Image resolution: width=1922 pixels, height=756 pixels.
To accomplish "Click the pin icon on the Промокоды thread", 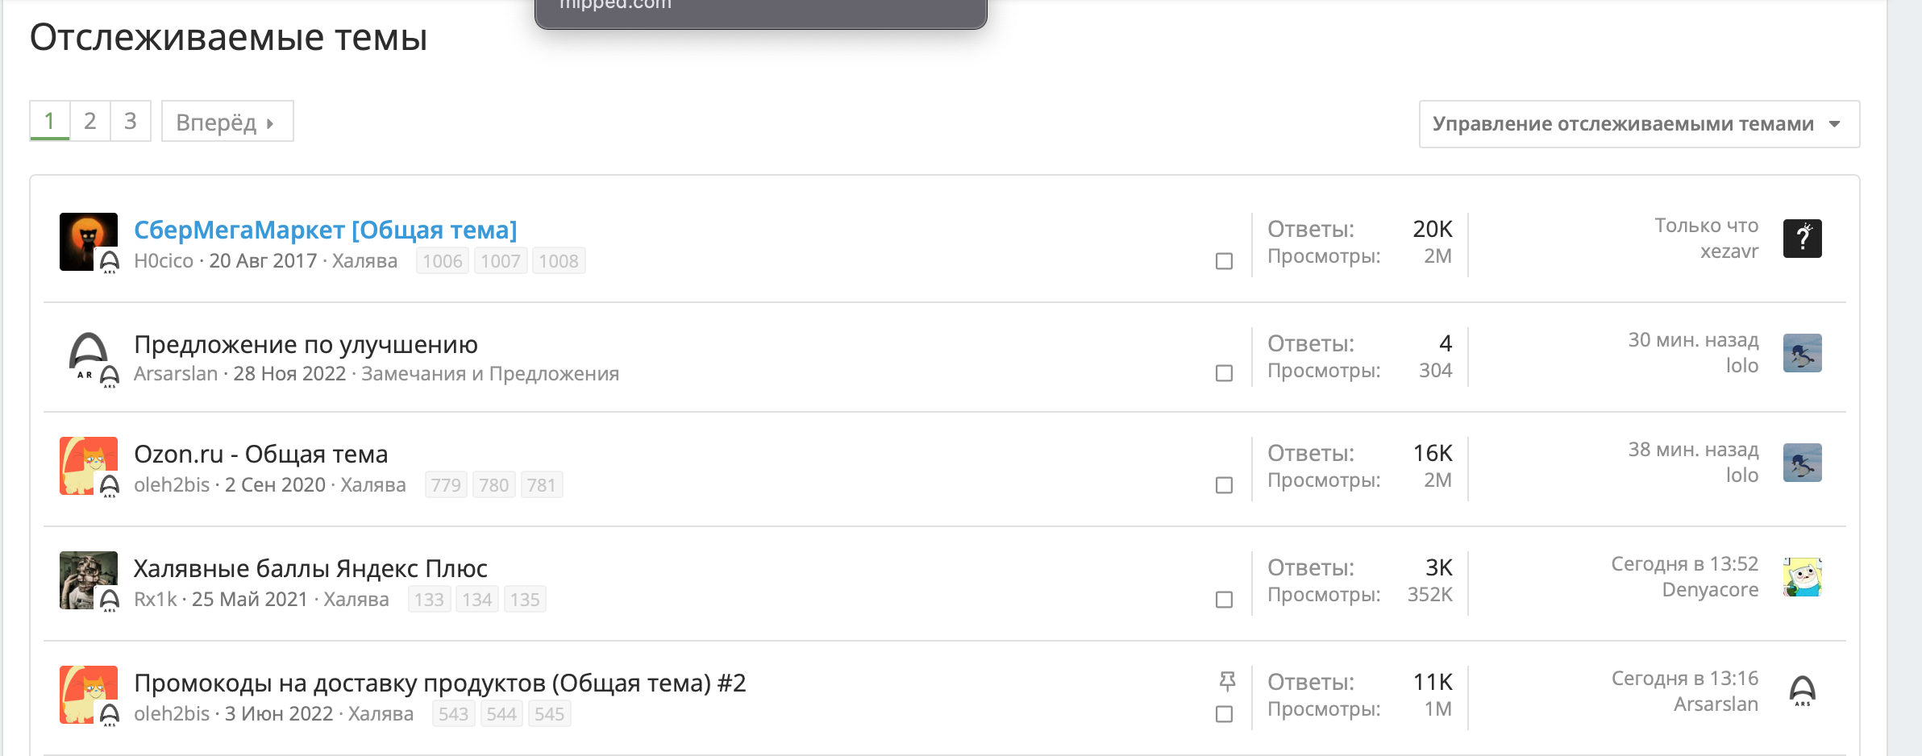I will pyautogui.click(x=1227, y=682).
